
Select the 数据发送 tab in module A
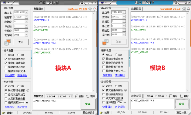[x=39, y=96]
